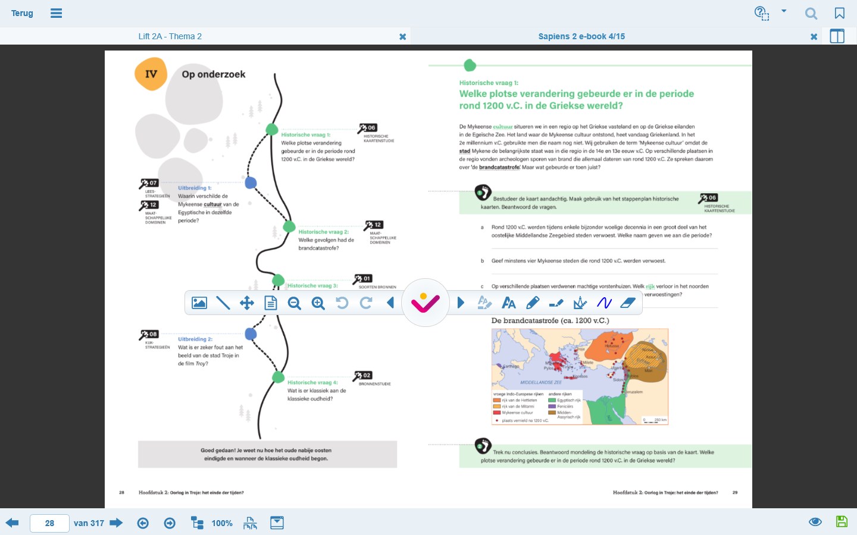
Task: Click the brandcatastrofe map image
Action: pos(580,376)
